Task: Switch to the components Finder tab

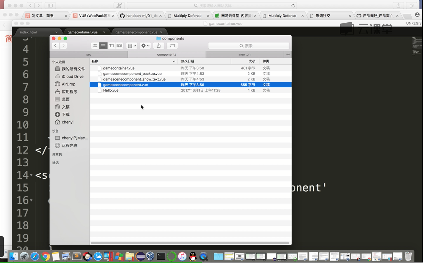Action: coord(167,55)
